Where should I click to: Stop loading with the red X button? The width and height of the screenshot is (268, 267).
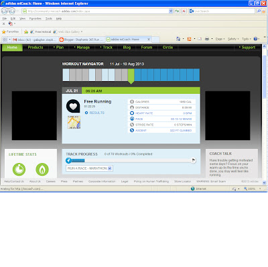[x=184, y=11]
